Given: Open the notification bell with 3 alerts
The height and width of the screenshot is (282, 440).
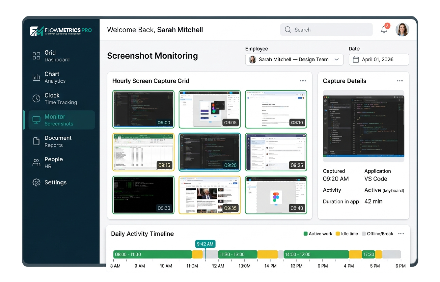Looking at the screenshot, I should [x=384, y=30].
